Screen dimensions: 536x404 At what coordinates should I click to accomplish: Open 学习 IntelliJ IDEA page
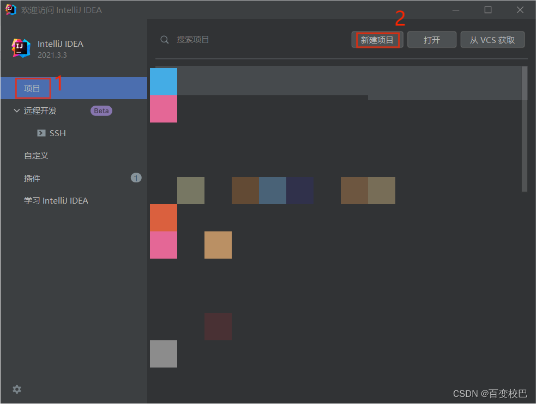56,200
